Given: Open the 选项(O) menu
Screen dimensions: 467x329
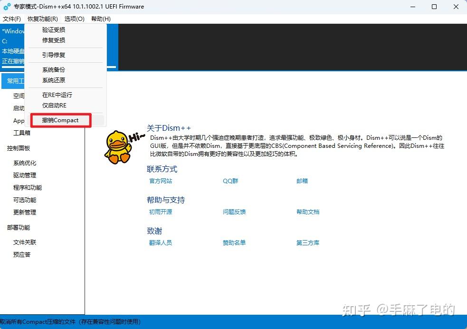Looking at the screenshot, I should pos(74,19).
